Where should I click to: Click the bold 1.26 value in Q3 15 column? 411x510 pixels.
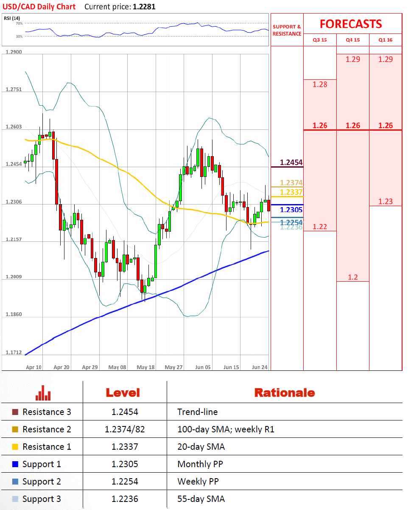(320, 126)
